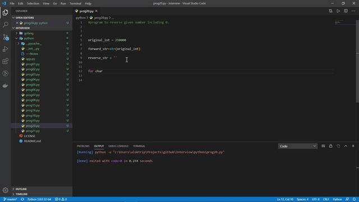
Task: Open the Selection menu
Action: (33, 3)
